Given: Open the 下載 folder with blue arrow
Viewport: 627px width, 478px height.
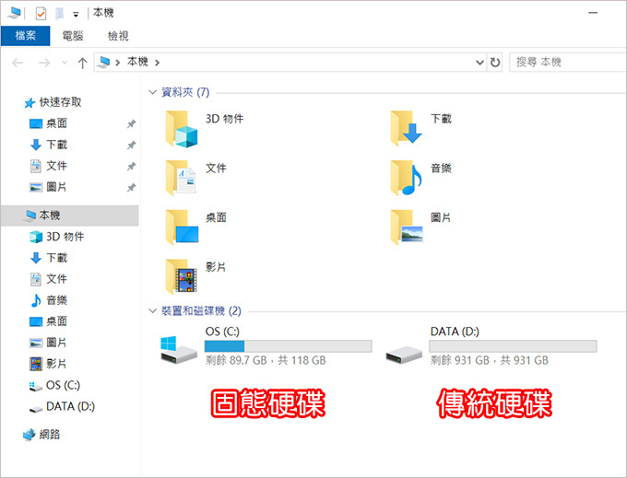Looking at the screenshot, I should [x=407, y=128].
